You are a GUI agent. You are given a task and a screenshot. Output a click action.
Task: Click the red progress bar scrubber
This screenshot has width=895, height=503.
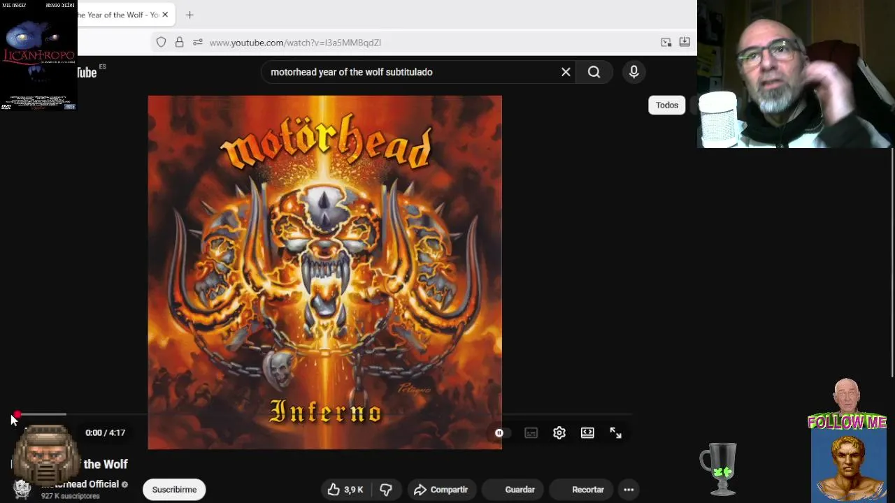tap(17, 414)
